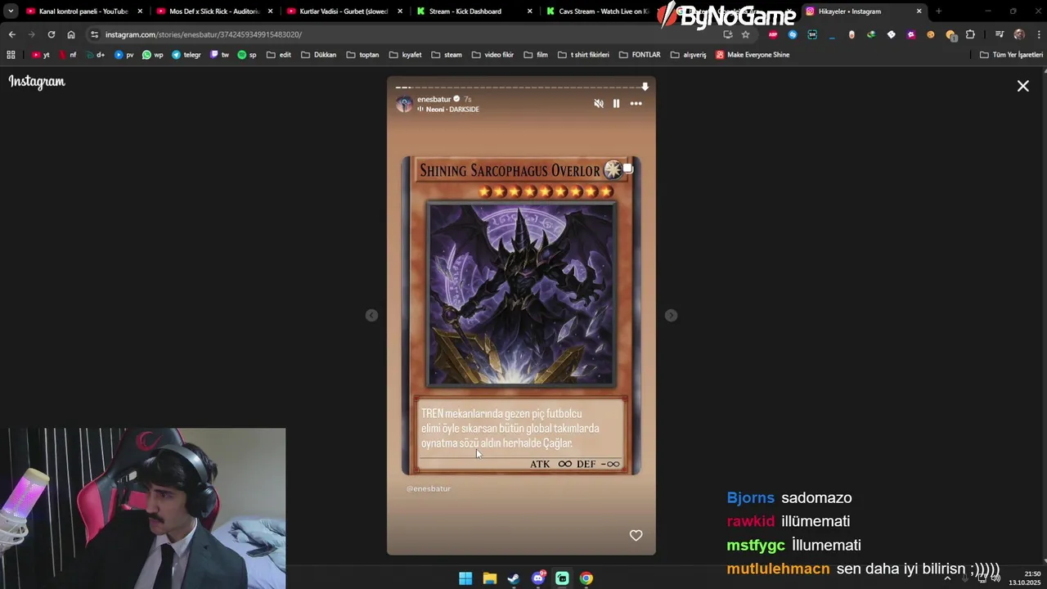Viewport: 1047px width, 589px height.
Task: Open Steam from taskbar
Action: click(x=514, y=578)
